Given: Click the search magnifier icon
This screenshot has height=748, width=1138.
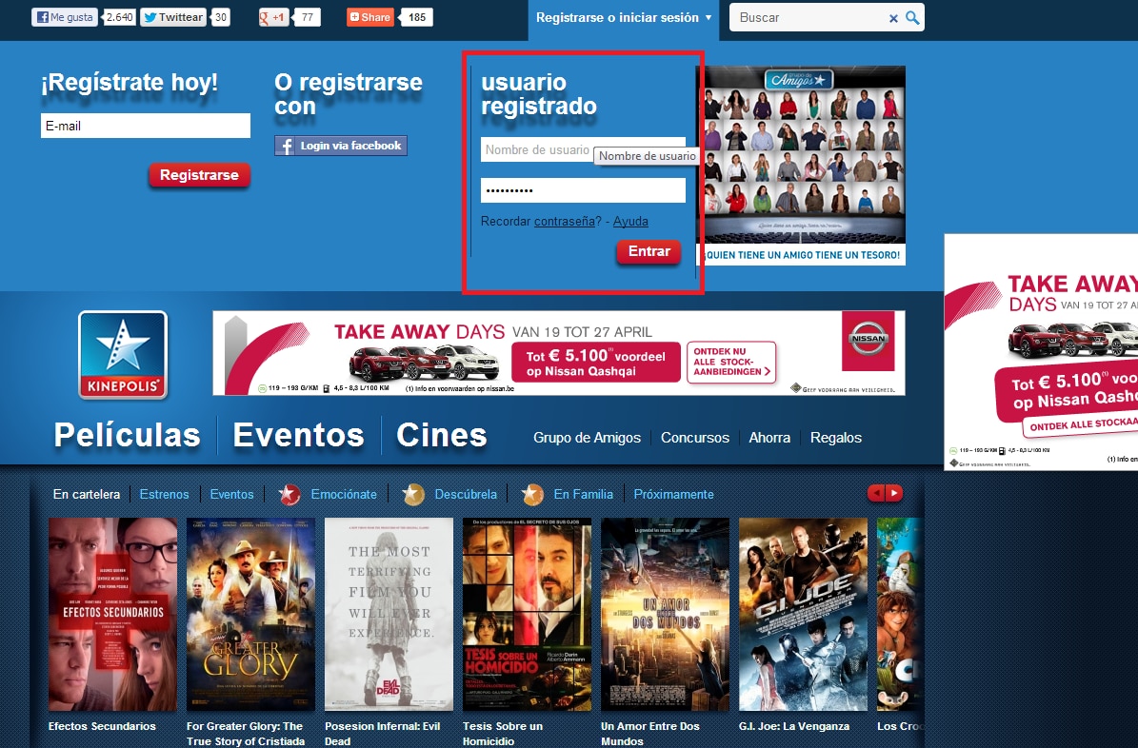Looking at the screenshot, I should click(912, 18).
